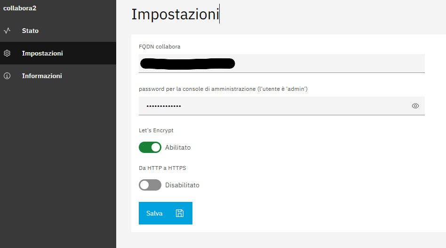This screenshot has width=446, height=248.
Task: Click the Abilitato toggle label
Action: click(178, 147)
